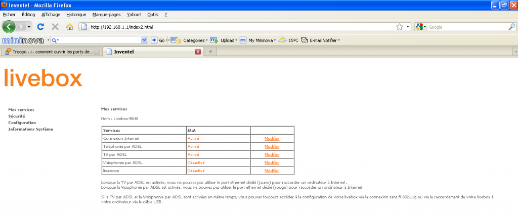Click the Firefox icon in title bar

(4, 5)
